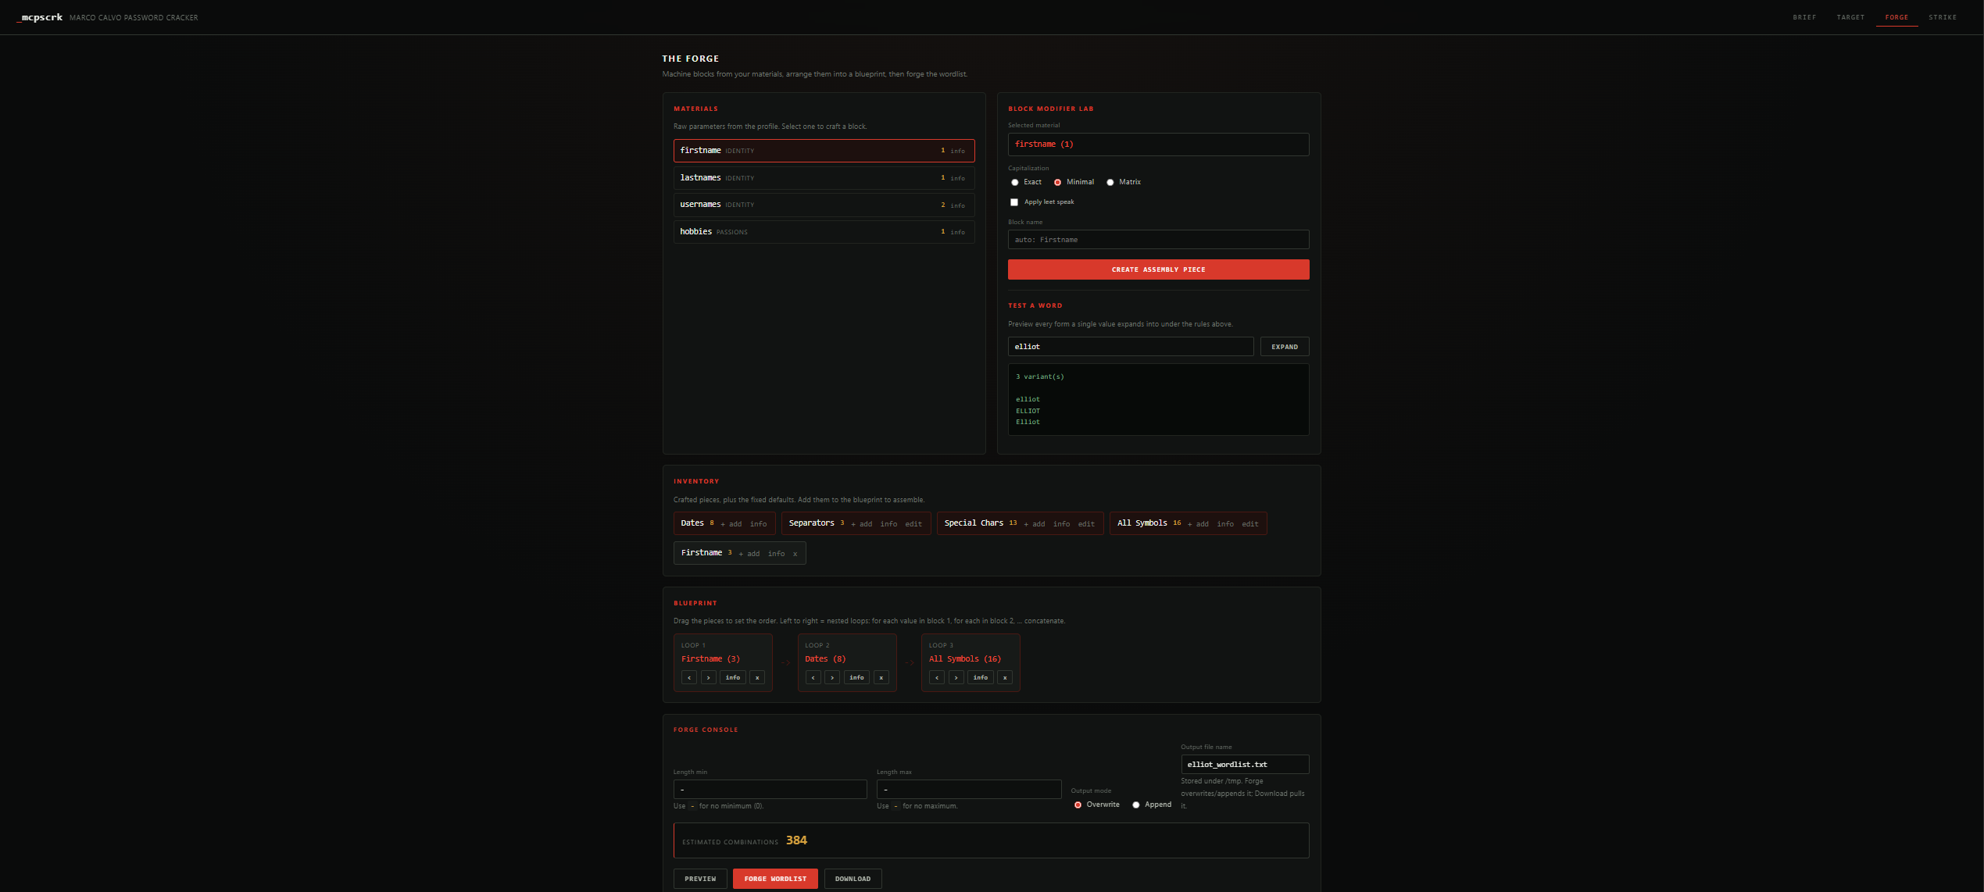Show info for usernames material
Screen dimensions: 1984x892
[x=957, y=205]
